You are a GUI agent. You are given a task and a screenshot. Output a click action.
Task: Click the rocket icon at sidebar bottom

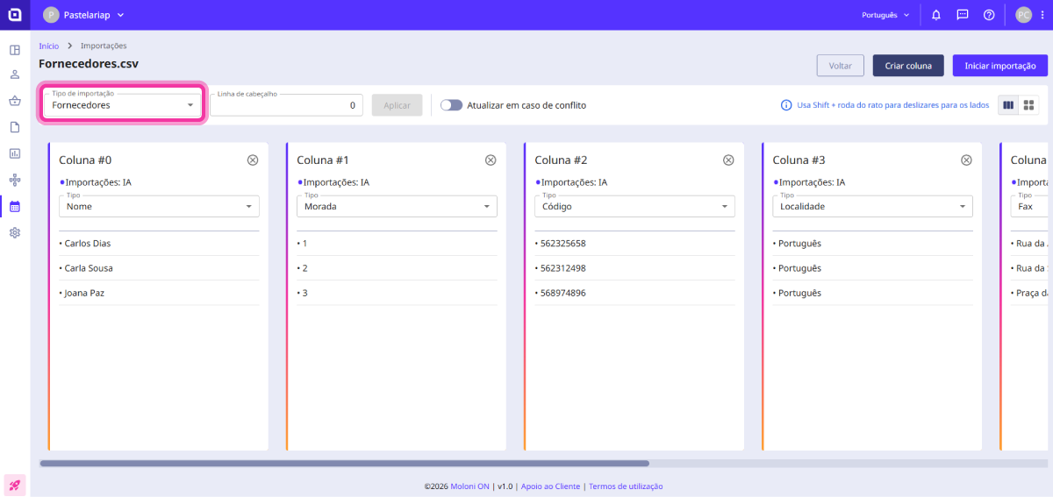(15, 485)
